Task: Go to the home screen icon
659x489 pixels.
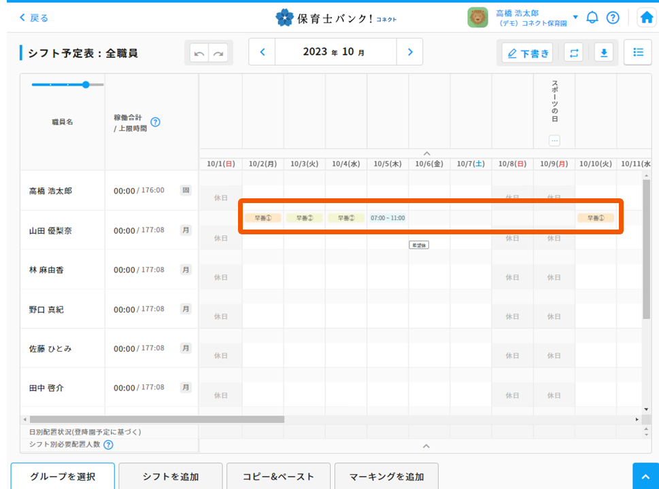Action: click(646, 18)
